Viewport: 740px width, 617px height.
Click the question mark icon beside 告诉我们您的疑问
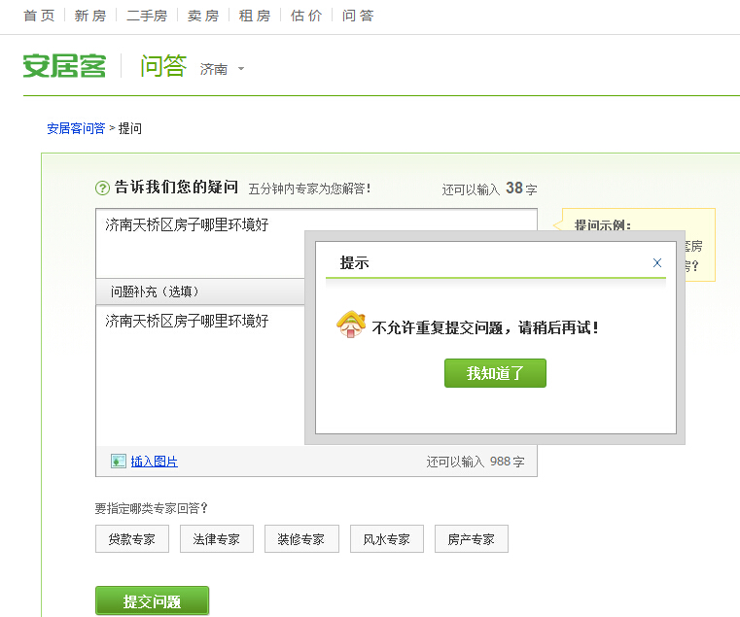click(x=102, y=189)
